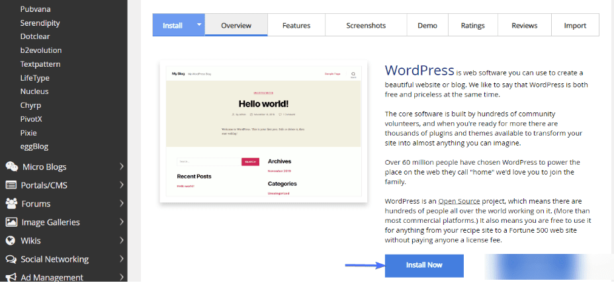Open the Screenshots tab
The width and height of the screenshot is (614, 285).
(366, 25)
